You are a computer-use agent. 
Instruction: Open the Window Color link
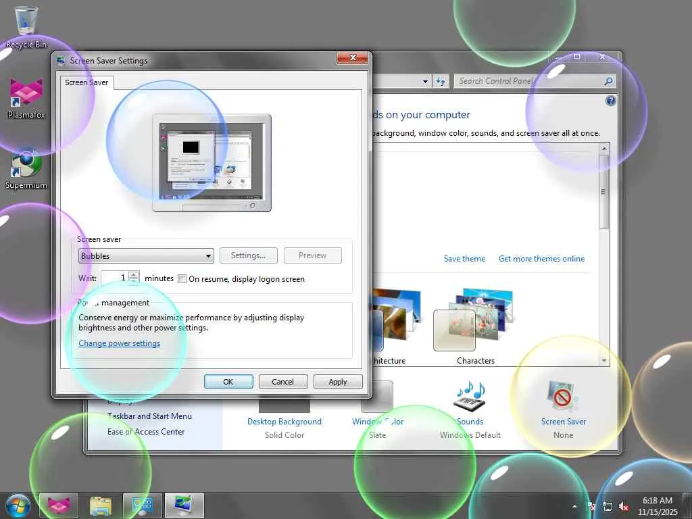(378, 422)
